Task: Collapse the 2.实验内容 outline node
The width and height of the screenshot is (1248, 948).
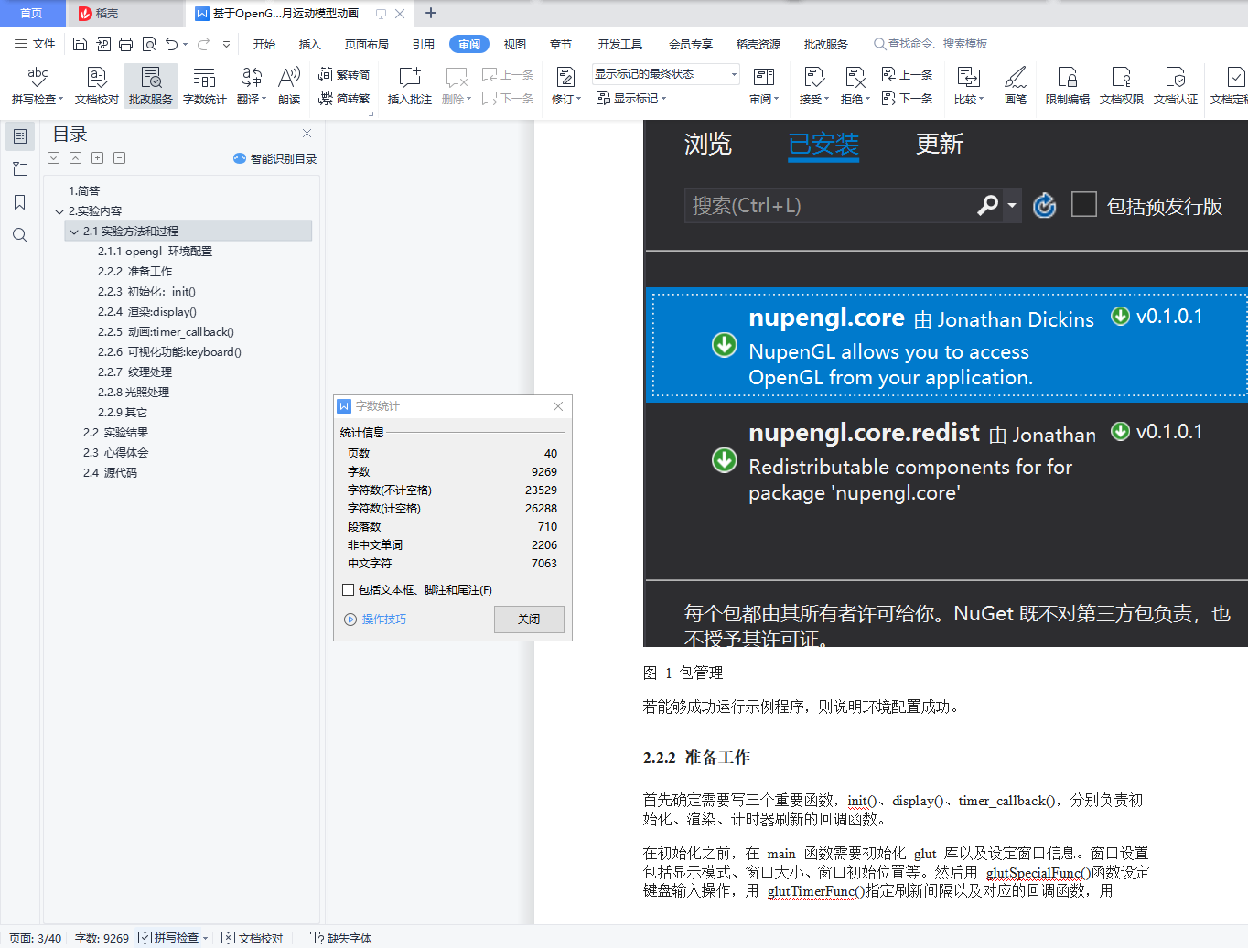Action: [x=59, y=211]
